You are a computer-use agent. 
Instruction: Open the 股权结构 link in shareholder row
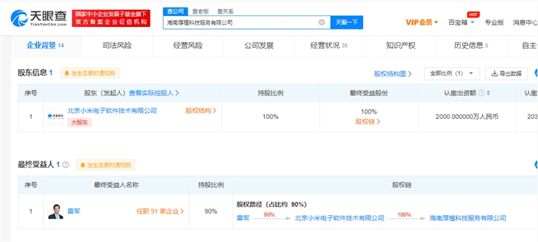pos(201,110)
